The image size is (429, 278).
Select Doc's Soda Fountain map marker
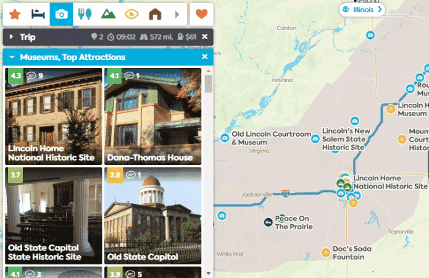tap(325, 252)
